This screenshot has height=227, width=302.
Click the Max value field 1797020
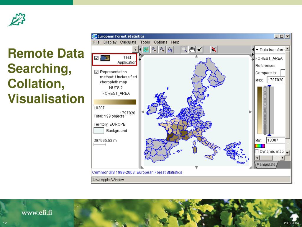click(276, 80)
